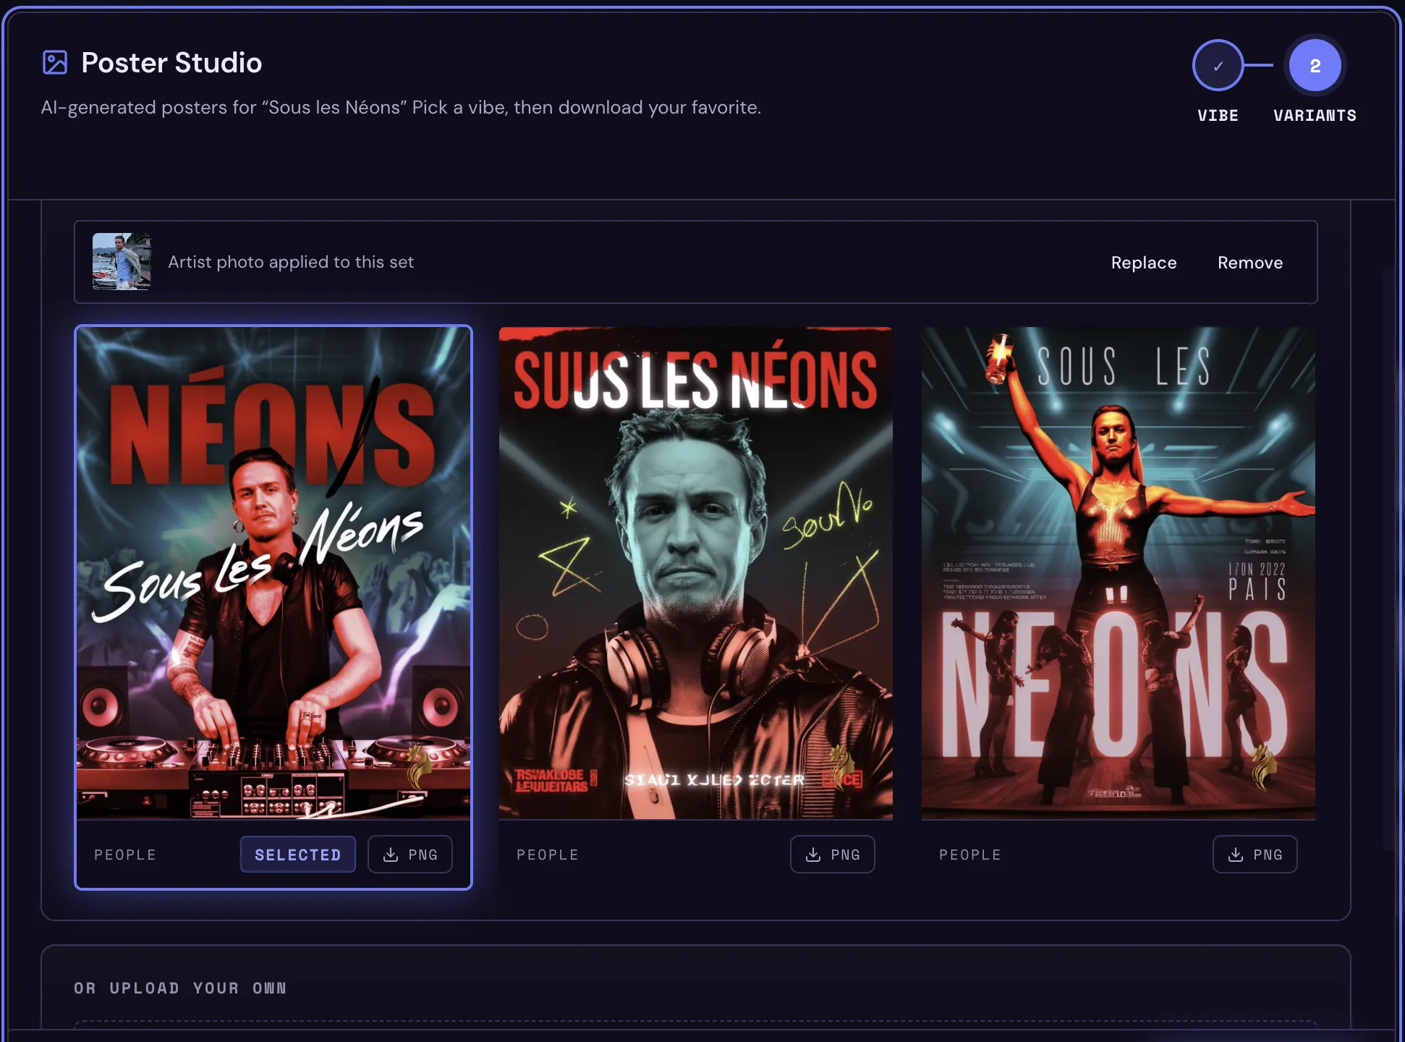Download the selected DJ poster as PNG

coord(410,855)
